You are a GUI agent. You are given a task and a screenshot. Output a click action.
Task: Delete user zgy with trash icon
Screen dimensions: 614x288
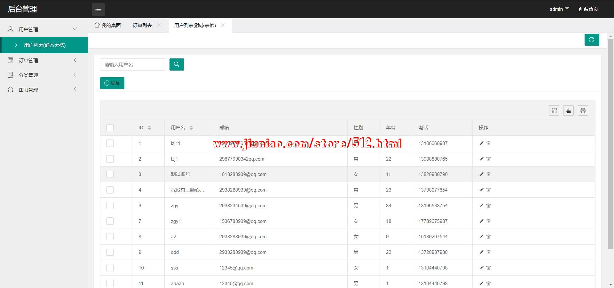(x=488, y=206)
